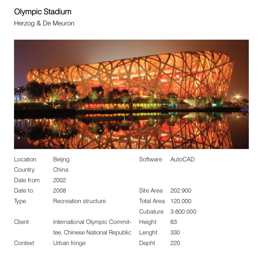Screen dimensions: 264x254
Task: Select the China country value
Action: tap(61, 170)
